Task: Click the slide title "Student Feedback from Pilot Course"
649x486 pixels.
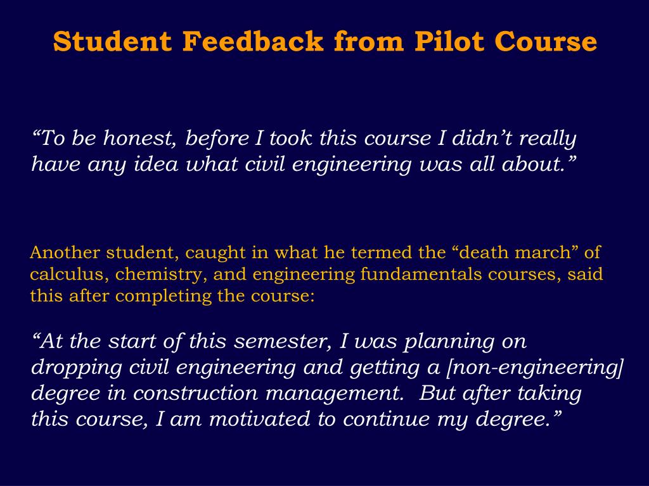Action: pos(325,41)
